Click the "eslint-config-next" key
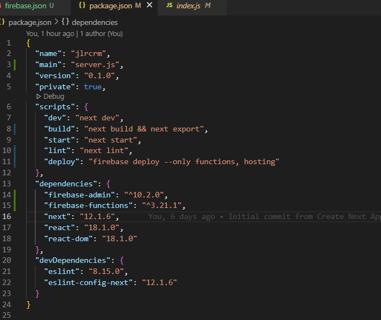The image size is (381, 320). click(x=88, y=283)
